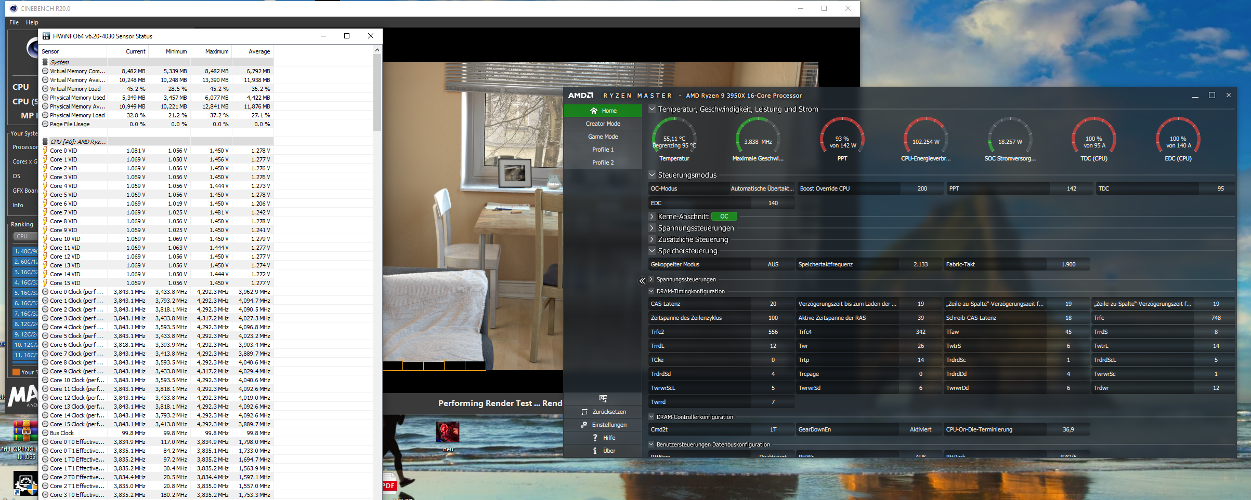Collapse the Temperatur, Geschwindigkeit, Leistung und Strom section
The width and height of the screenshot is (1251, 500).
coord(652,109)
